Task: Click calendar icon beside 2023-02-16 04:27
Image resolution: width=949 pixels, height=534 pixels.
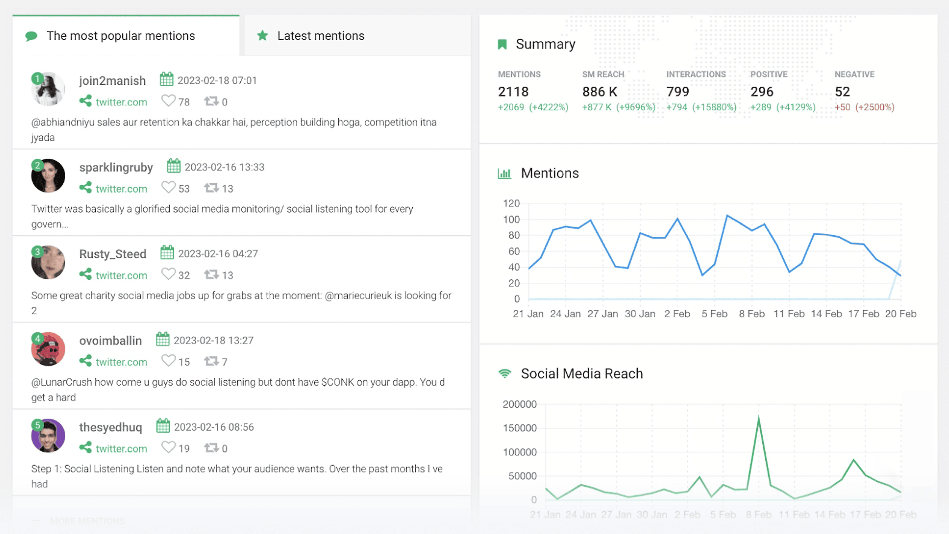Action: click(x=167, y=252)
